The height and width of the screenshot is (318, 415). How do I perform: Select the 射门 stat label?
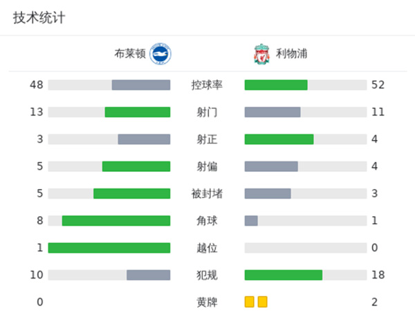click(x=207, y=112)
